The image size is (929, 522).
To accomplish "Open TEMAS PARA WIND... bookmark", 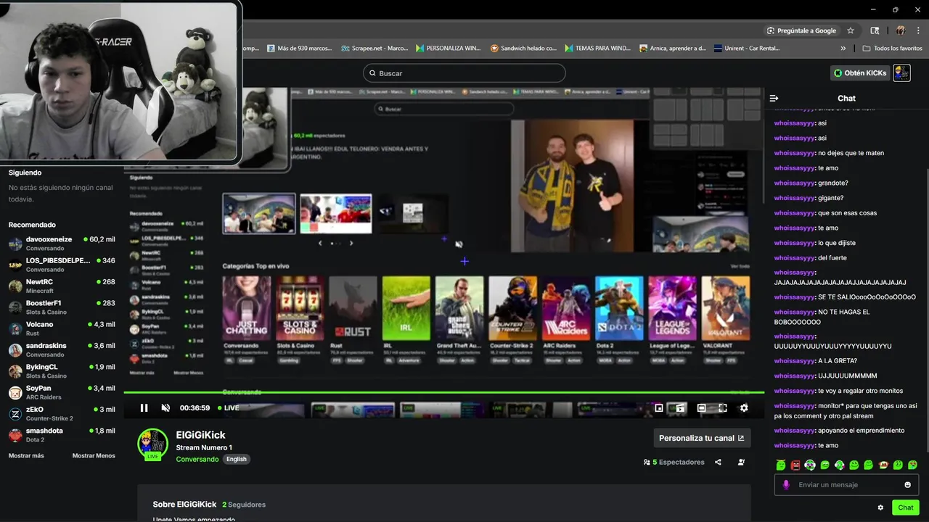I will 597,49.
